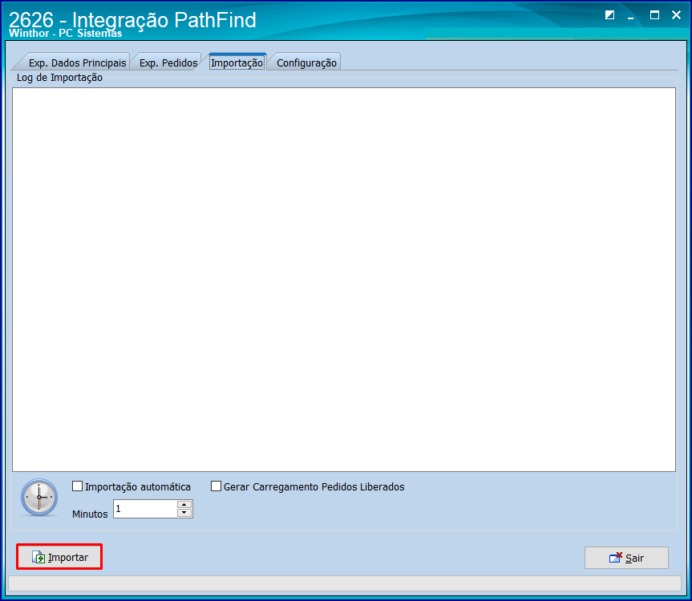Open the Configuração tab
Image resolution: width=692 pixels, height=601 pixels.
click(306, 63)
